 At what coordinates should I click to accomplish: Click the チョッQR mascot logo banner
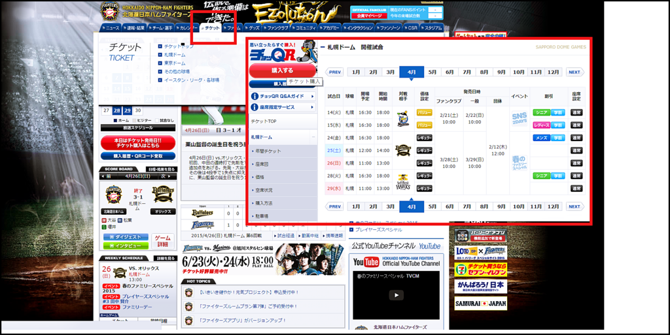pyautogui.click(x=283, y=52)
